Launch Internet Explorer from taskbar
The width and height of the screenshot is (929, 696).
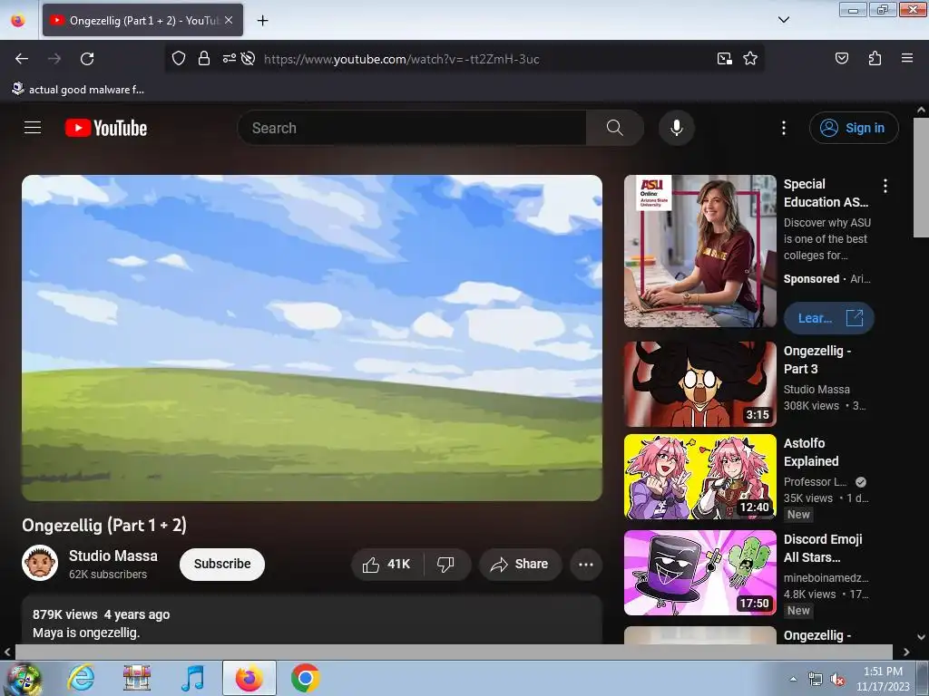click(x=81, y=678)
